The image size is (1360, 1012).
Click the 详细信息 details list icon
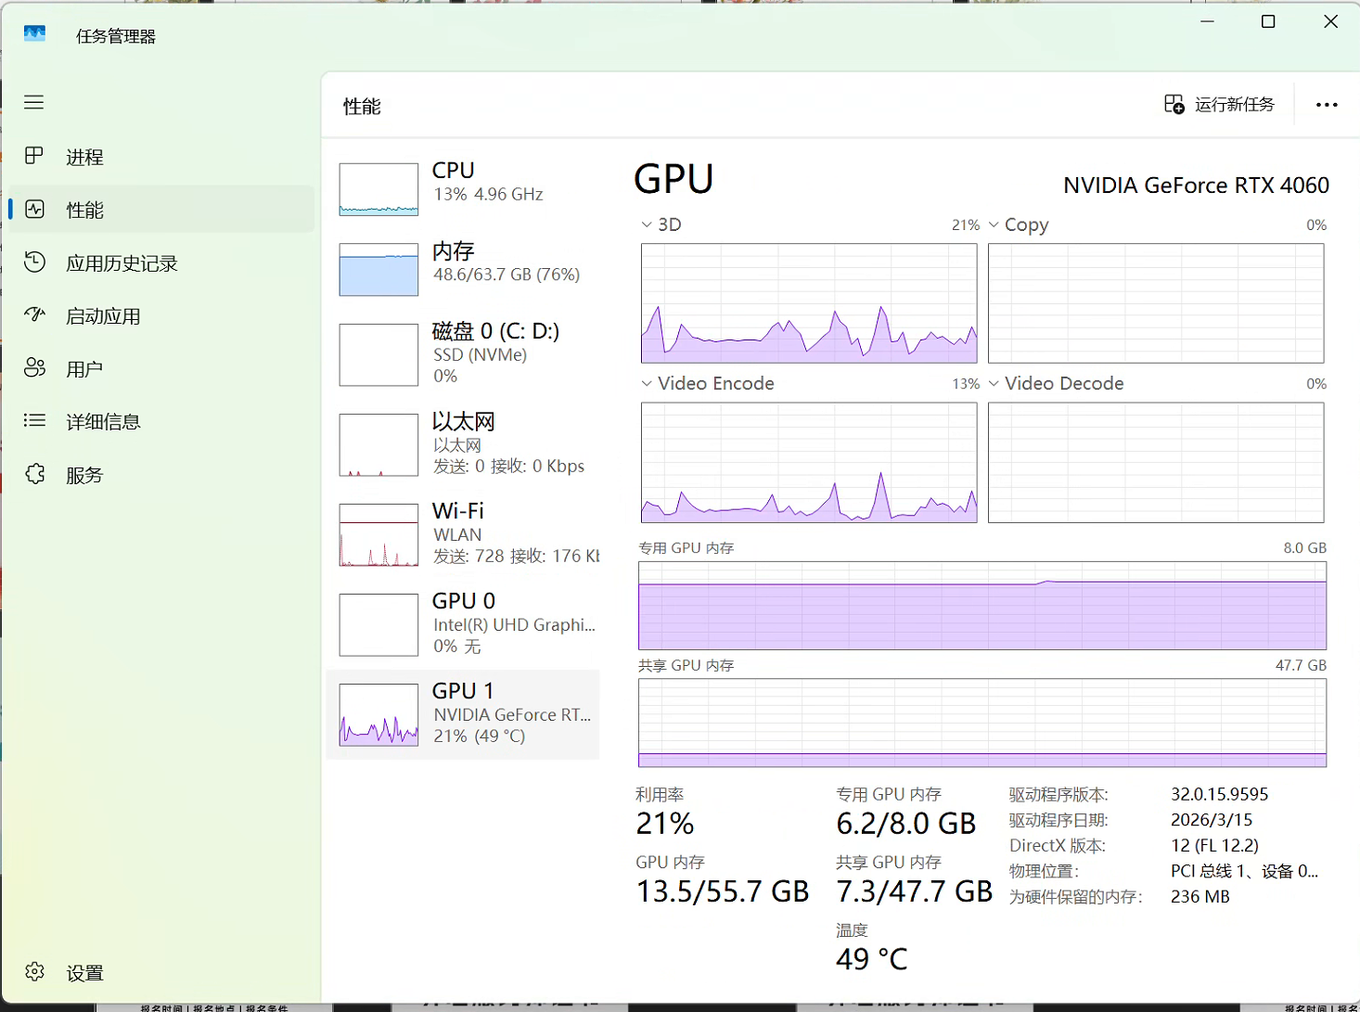pos(34,421)
